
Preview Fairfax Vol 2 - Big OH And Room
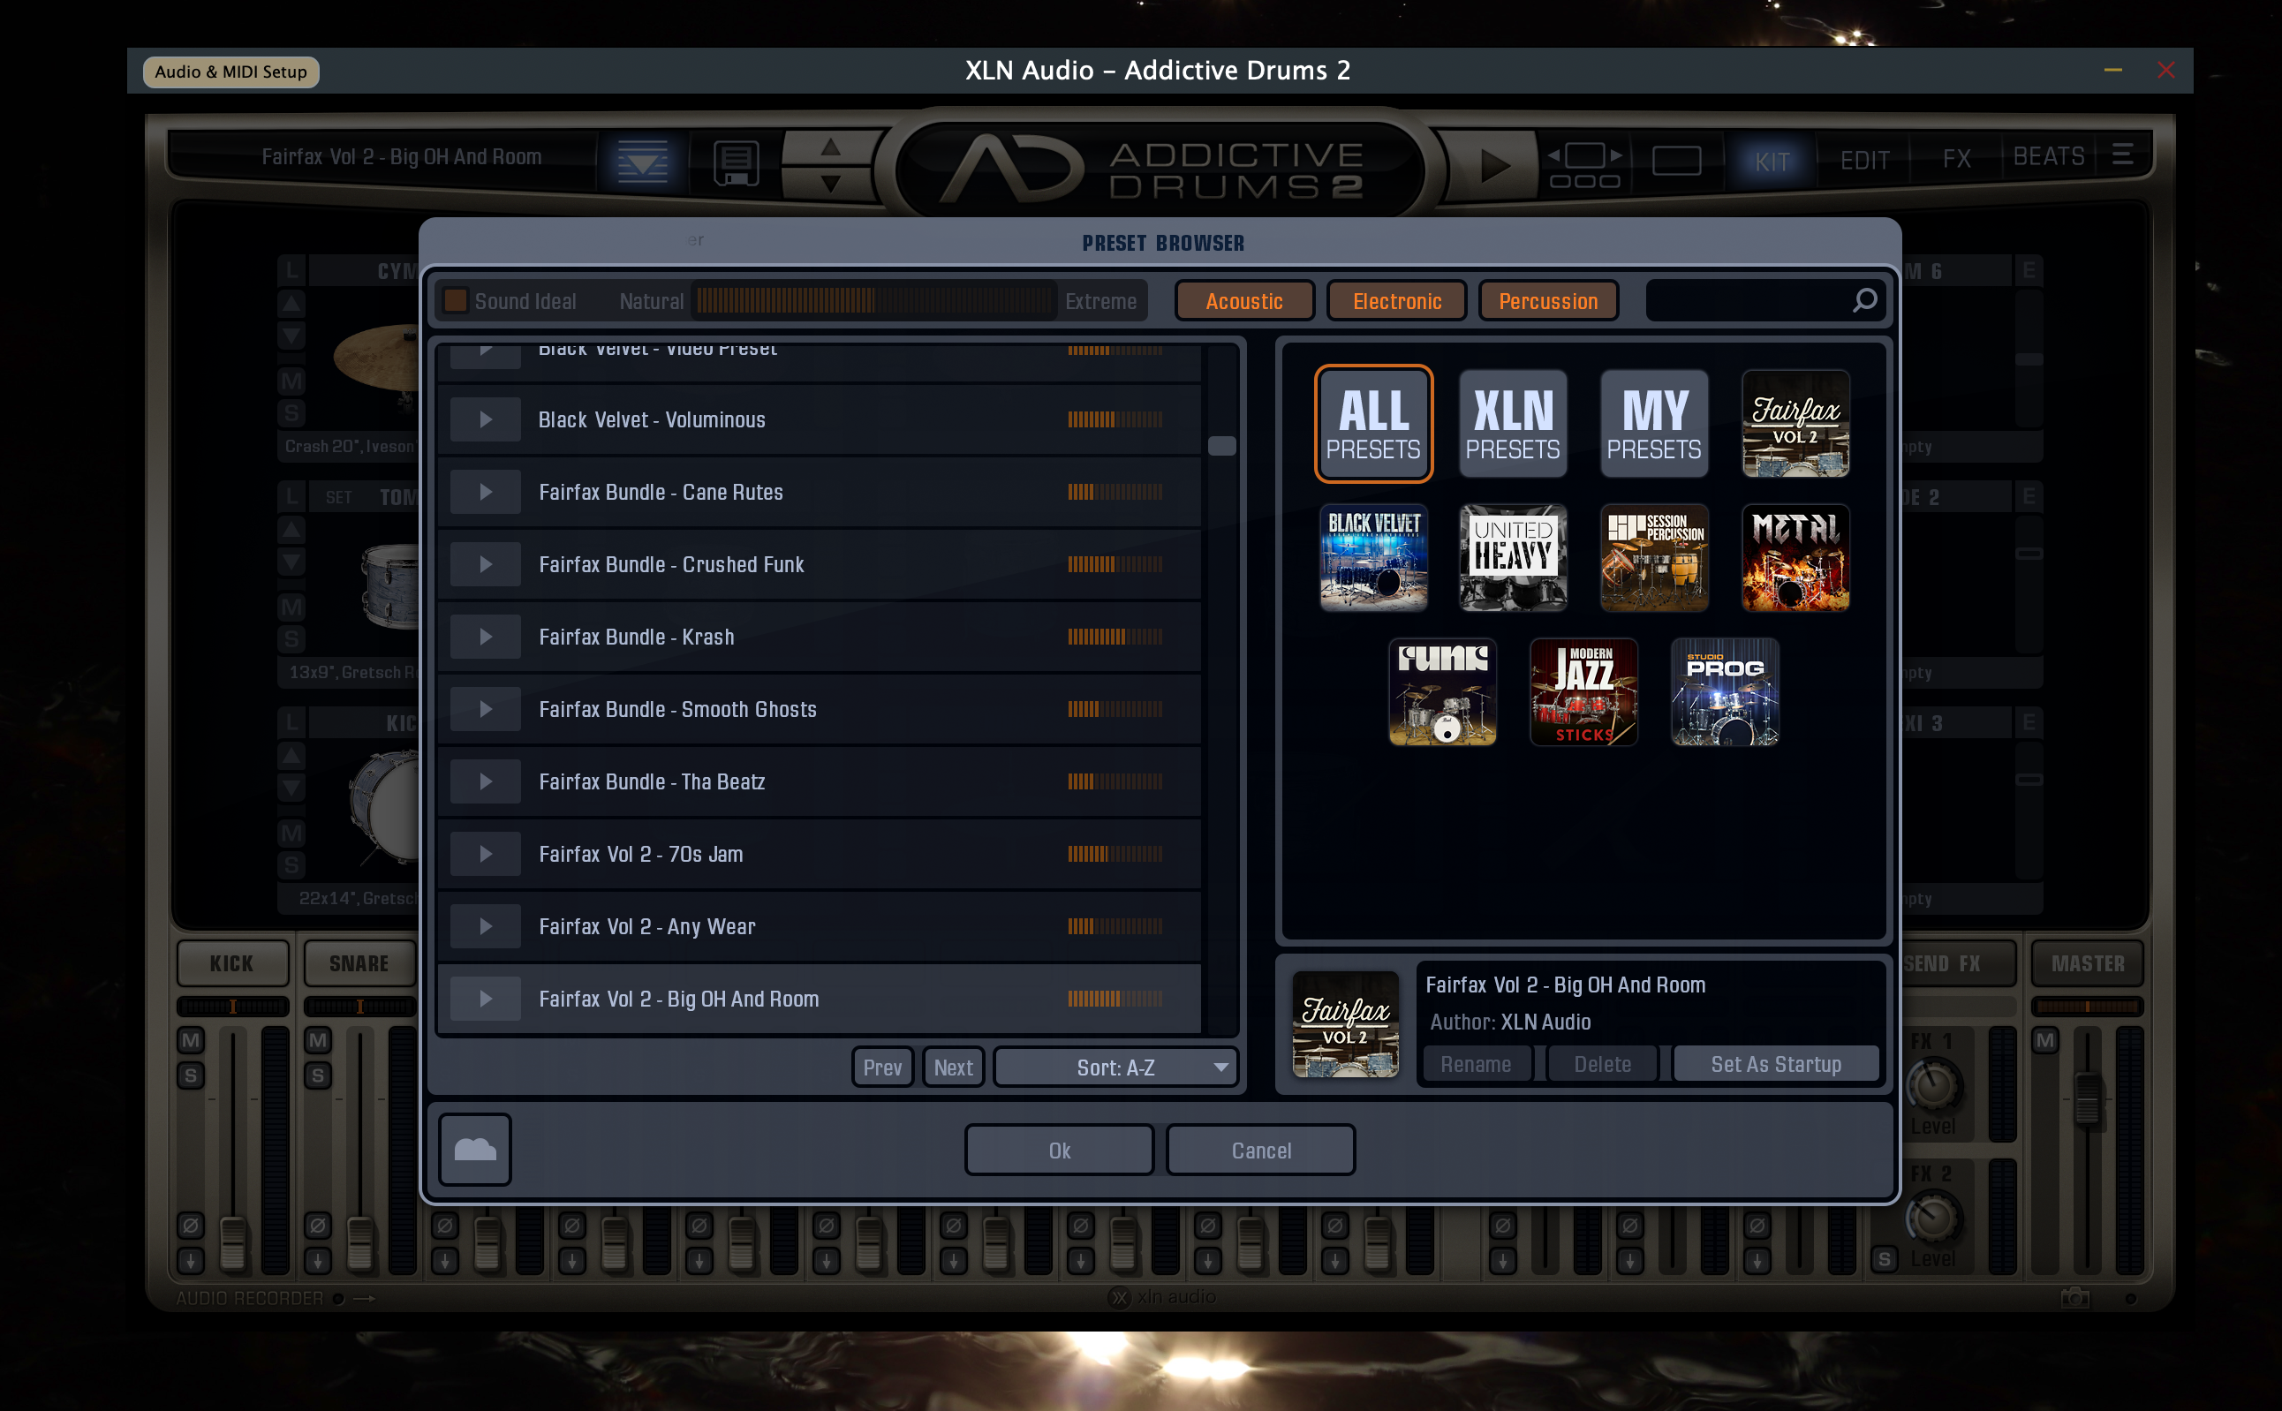coord(485,999)
